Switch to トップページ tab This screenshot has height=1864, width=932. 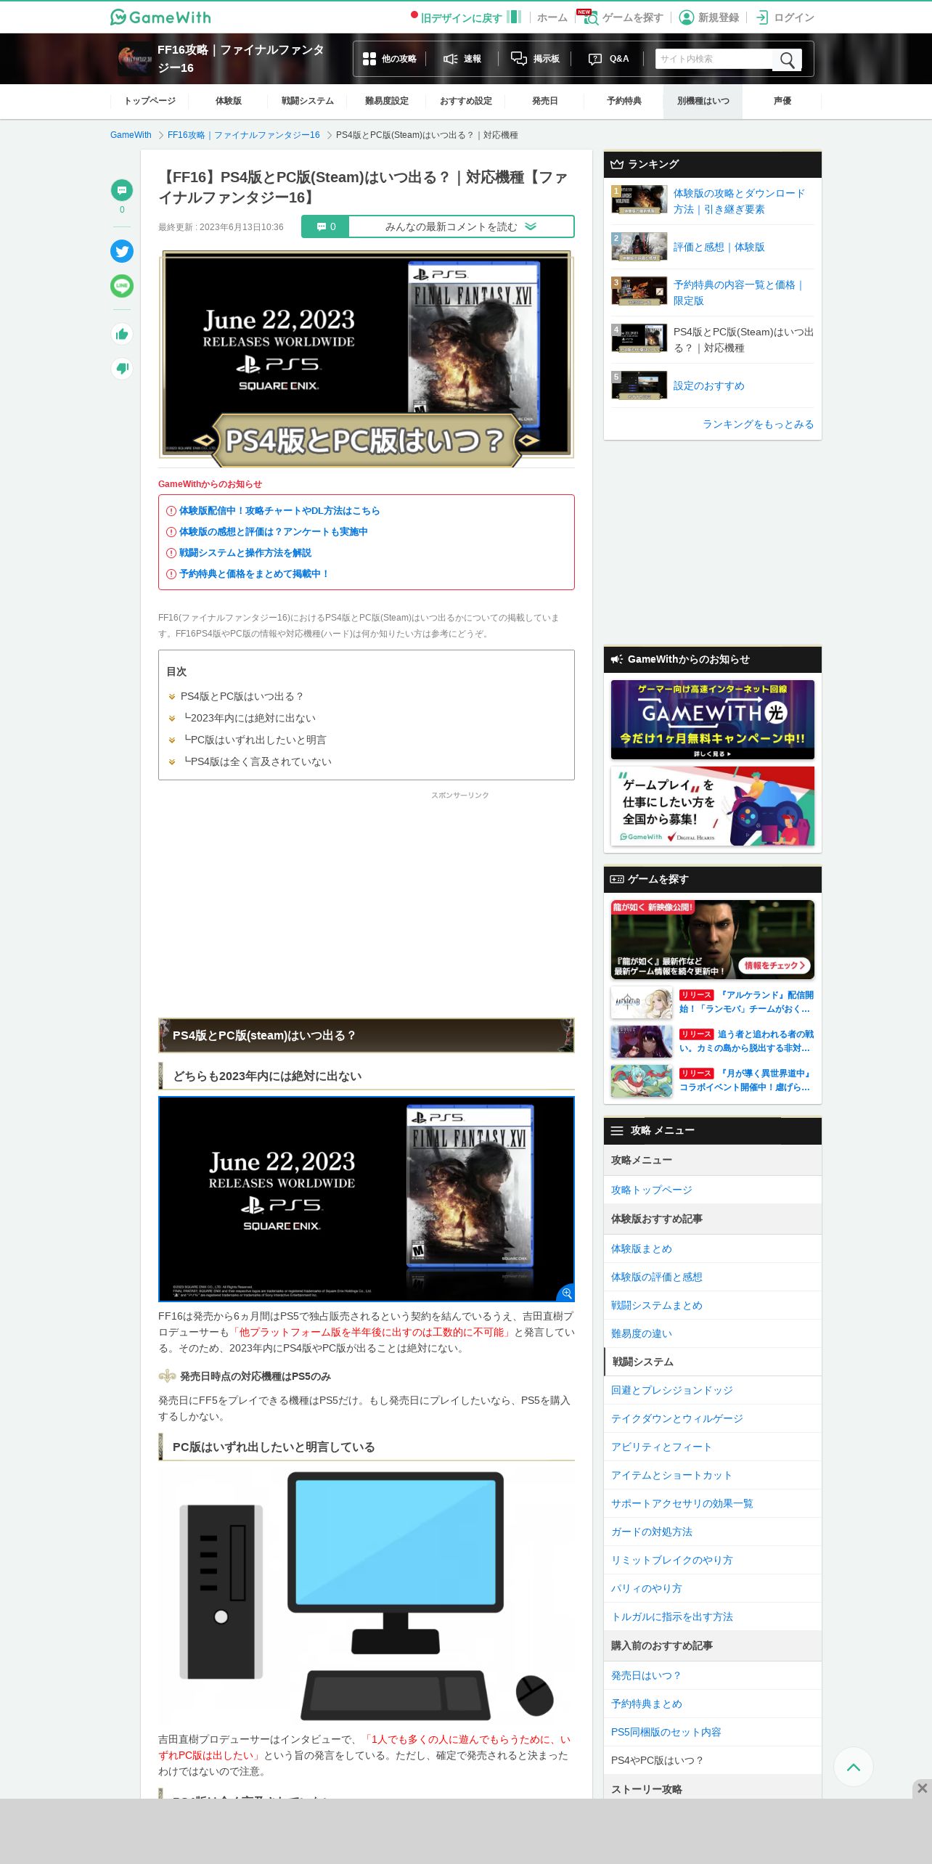150,101
